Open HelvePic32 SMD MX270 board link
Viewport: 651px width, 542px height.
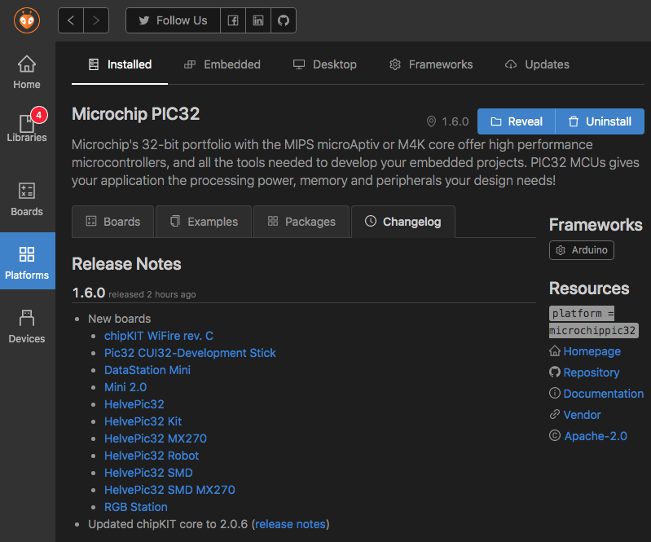click(x=169, y=490)
